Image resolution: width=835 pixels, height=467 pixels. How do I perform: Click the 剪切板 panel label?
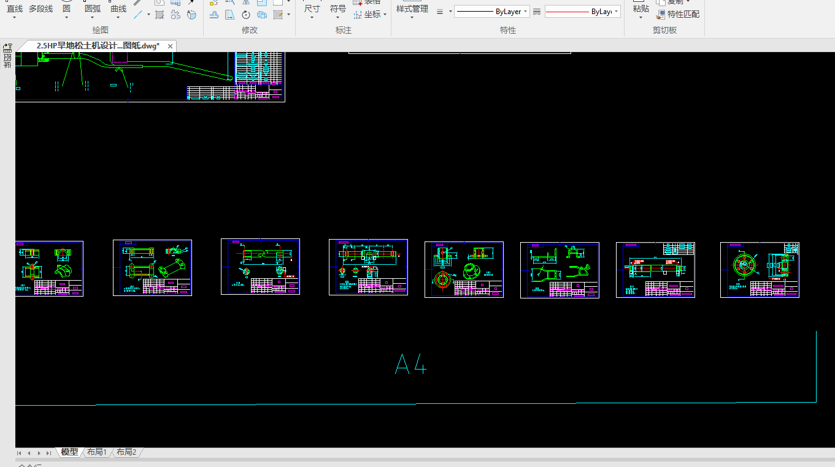664,30
